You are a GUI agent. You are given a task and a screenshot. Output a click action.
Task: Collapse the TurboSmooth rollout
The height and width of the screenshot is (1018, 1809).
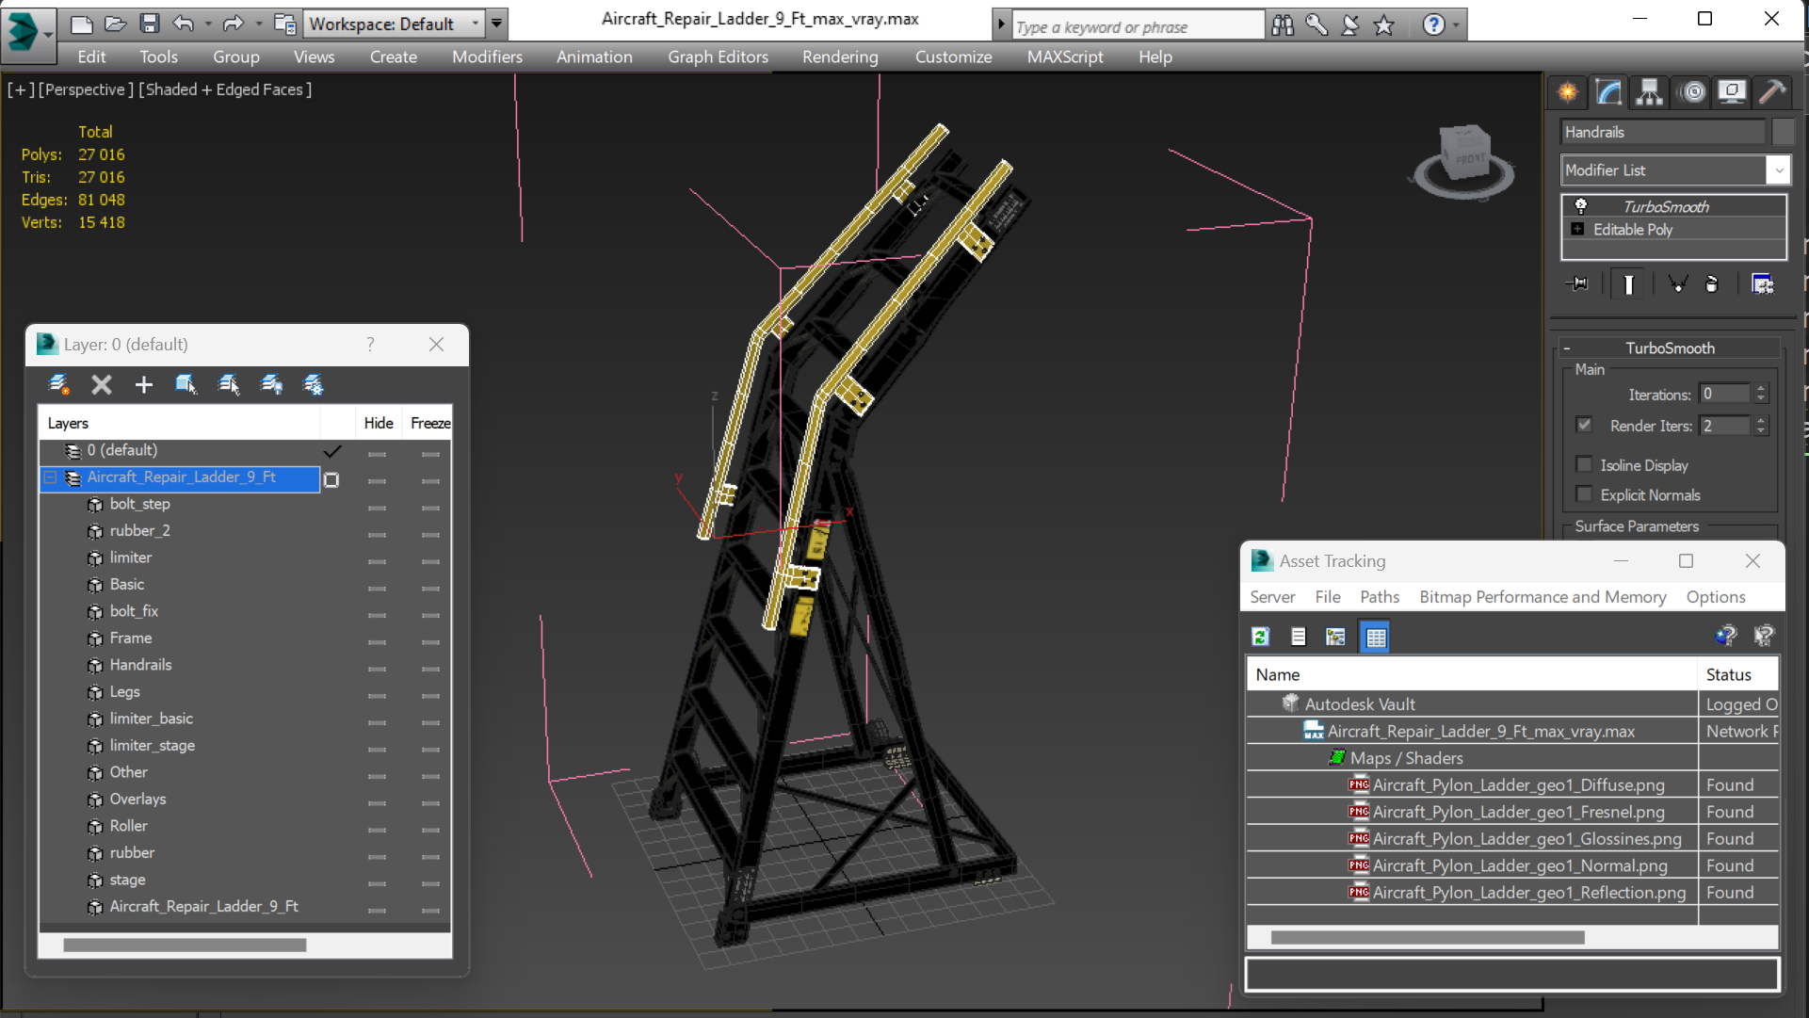tap(1567, 348)
